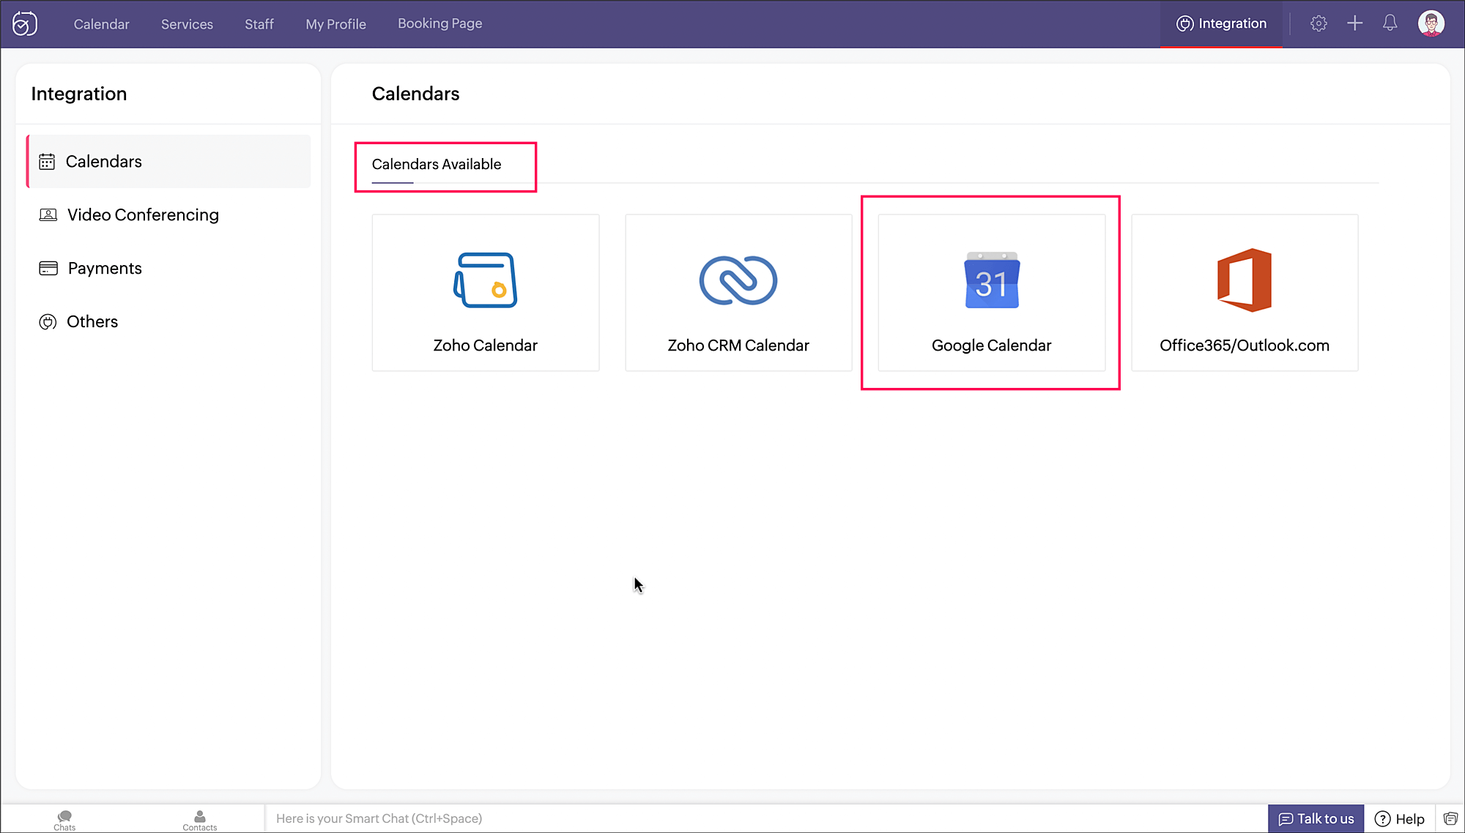This screenshot has width=1465, height=833.
Task: Open Google Calendar label
Action: (992, 345)
